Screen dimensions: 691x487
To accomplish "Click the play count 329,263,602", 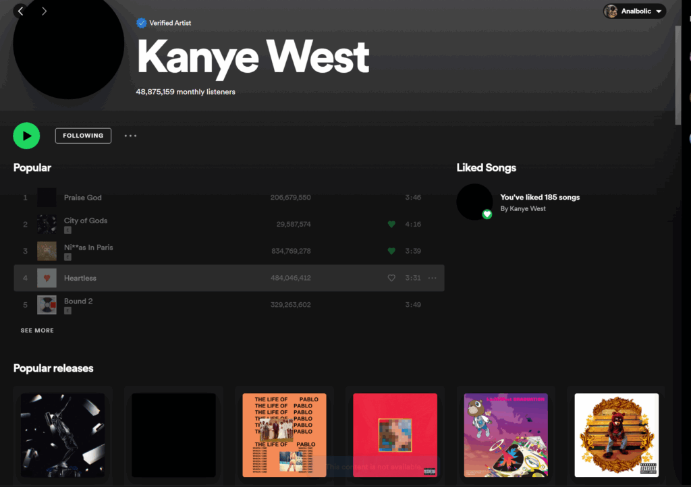I will click(290, 305).
